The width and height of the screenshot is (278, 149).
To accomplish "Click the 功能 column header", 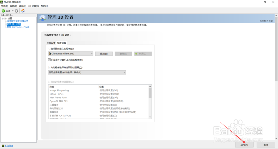I will tap(73, 87).
